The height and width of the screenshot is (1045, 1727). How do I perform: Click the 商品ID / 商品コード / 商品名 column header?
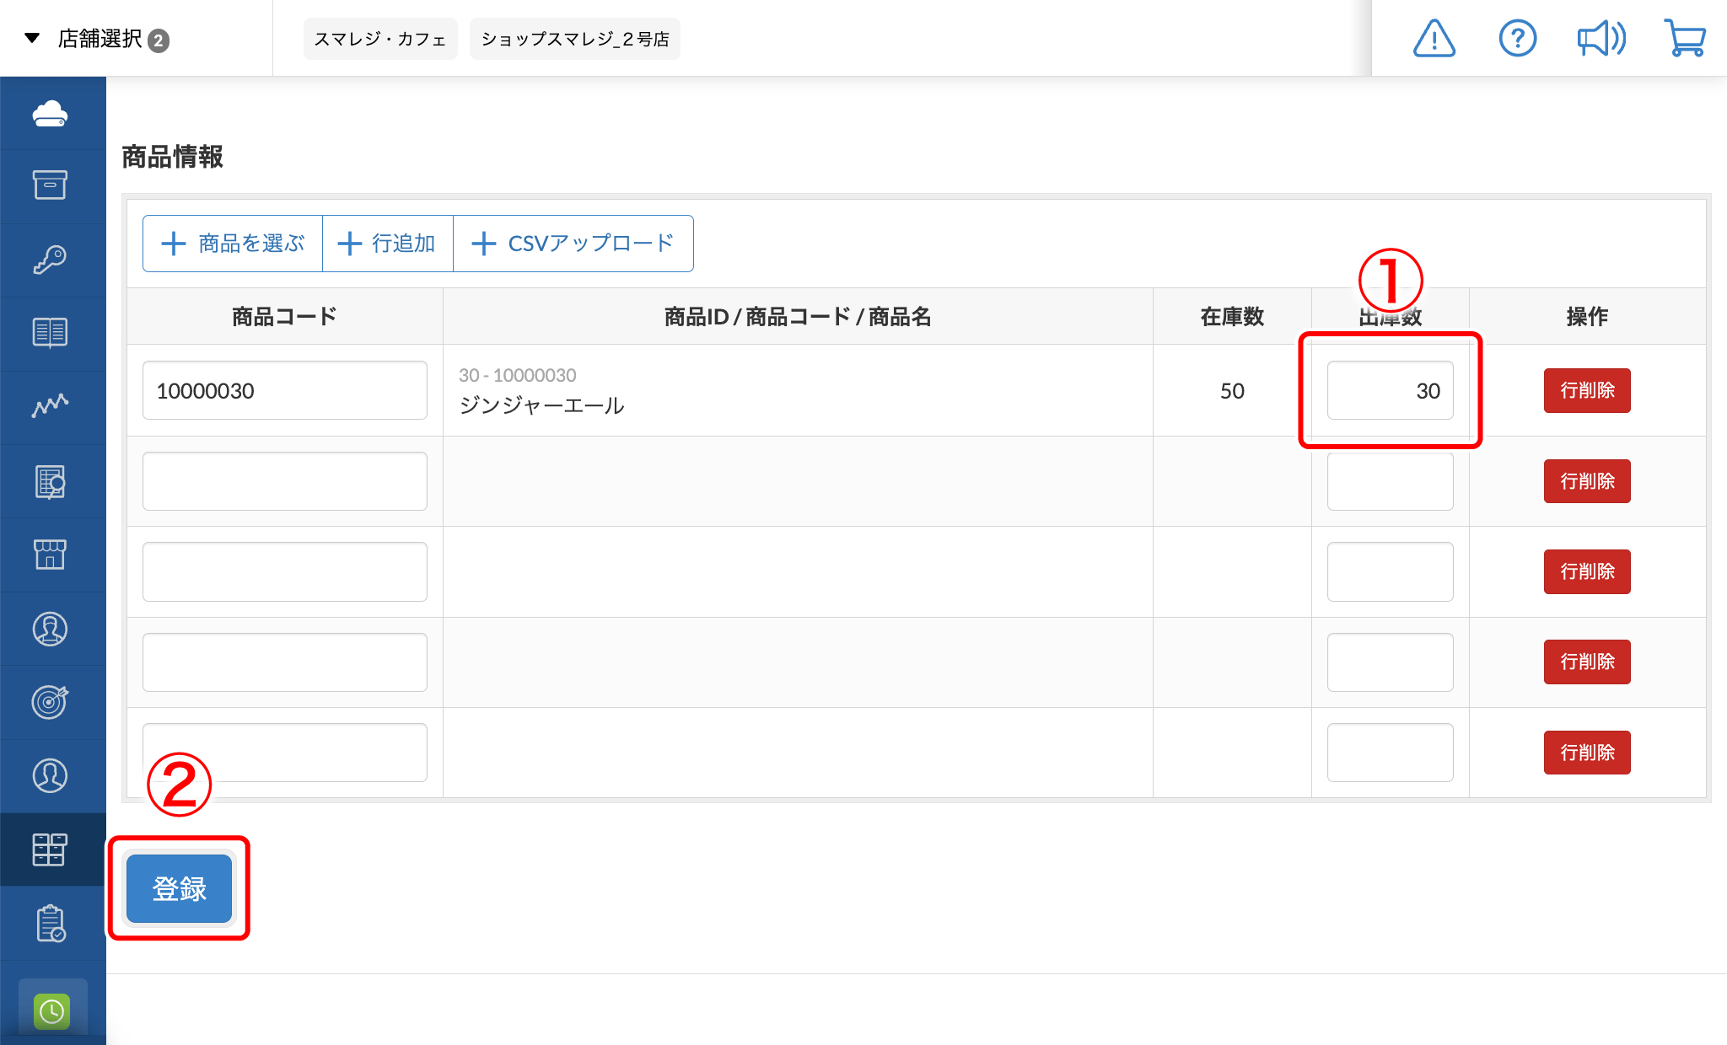(798, 317)
